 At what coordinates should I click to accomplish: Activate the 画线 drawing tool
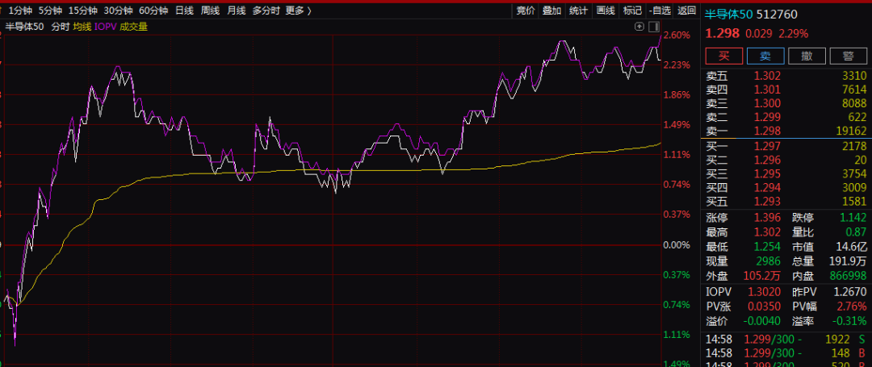pyautogui.click(x=605, y=10)
